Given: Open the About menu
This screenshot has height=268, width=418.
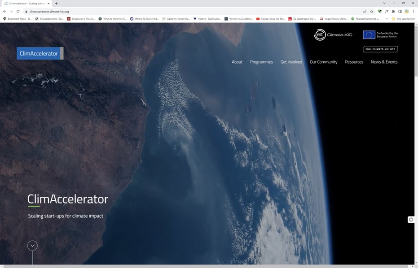Looking at the screenshot, I should [237, 62].
